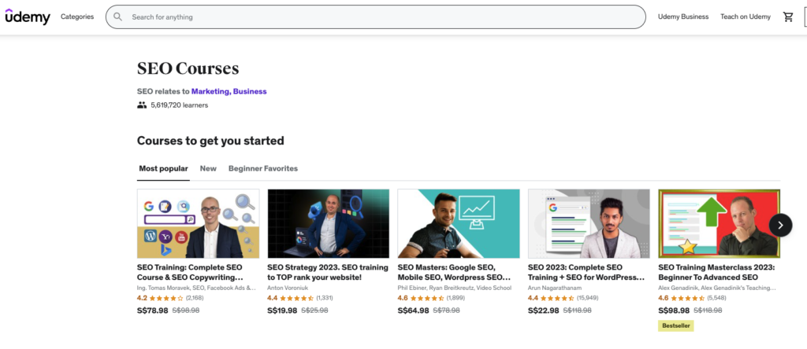
Task: Click the Bestseller badge
Action: 675,326
